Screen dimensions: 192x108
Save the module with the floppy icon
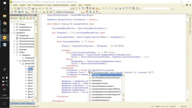coord(19,8)
